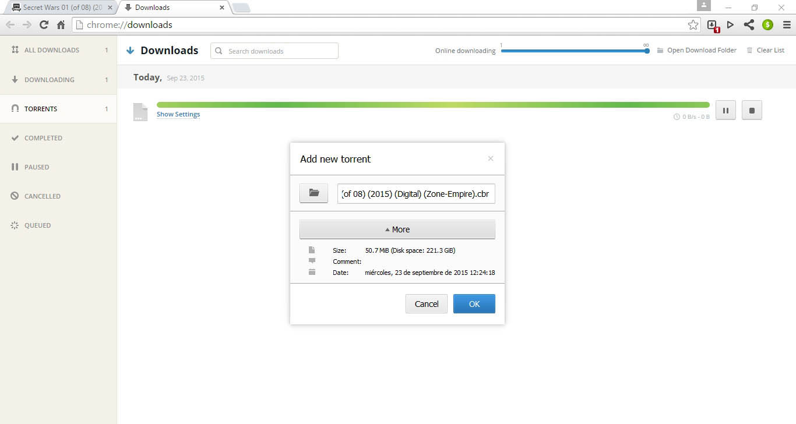Click the share extension icon
The height and width of the screenshot is (424, 796).
pyautogui.click(x=749, y=24)
